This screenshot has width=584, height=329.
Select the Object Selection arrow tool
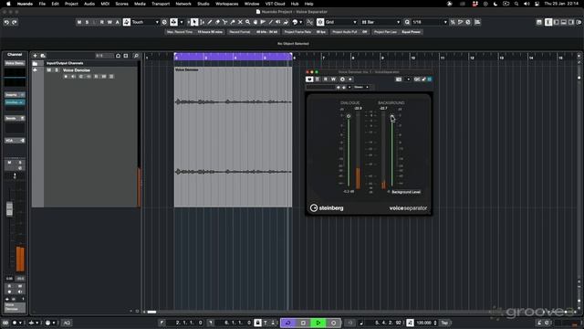click(194, 22)
